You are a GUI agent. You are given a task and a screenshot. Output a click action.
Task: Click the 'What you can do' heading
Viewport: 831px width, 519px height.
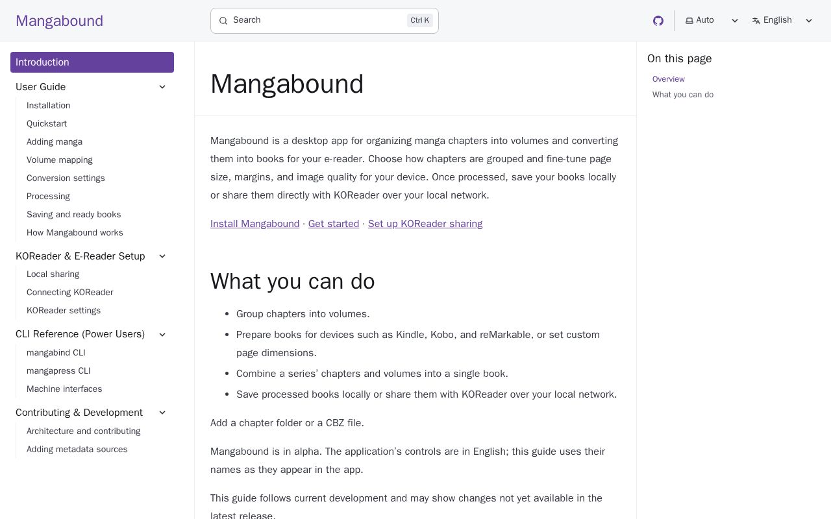click(293, 282)
